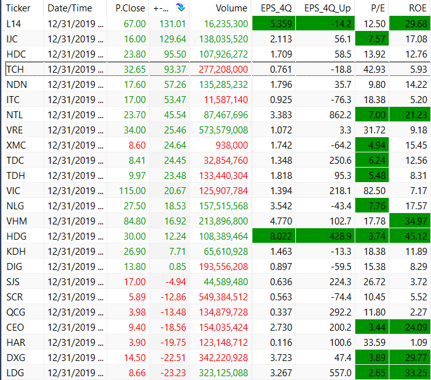Screen dimensions: 431x380
Task: Select the LDG ticker row
Action: 15,372
